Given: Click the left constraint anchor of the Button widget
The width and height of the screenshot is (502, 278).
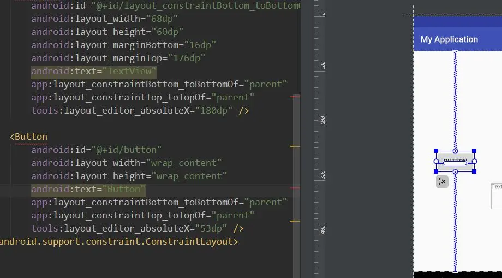Looking at the screenshot, I should pyautogui.click(x=436, y=162).
